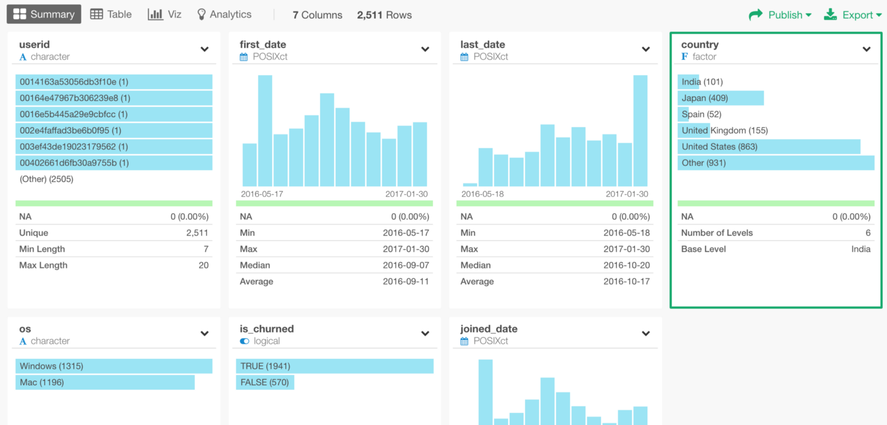Expand the country column menu chevron
The image size is (887, 425).
coord(866,49)
